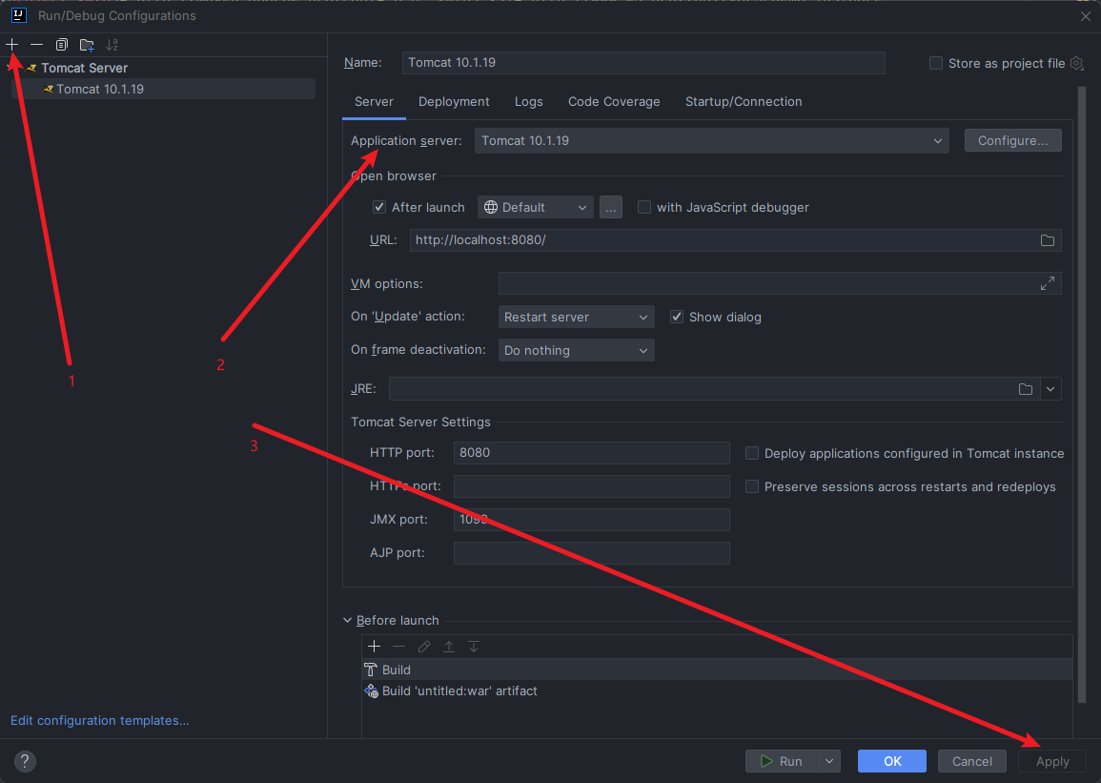
Task: Move the Before launch task down
Action: point(474,646)
